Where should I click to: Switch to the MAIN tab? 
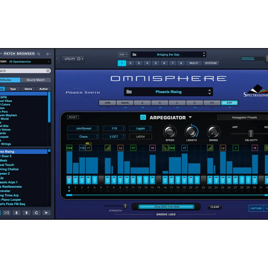coord(125,103)
